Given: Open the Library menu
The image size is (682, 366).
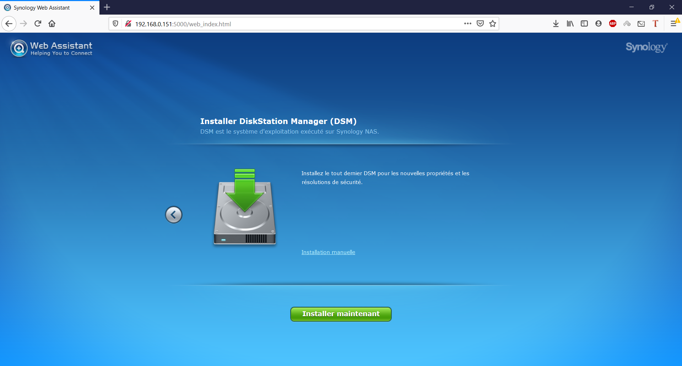Looking at the screenshot, I should (570, 24).
